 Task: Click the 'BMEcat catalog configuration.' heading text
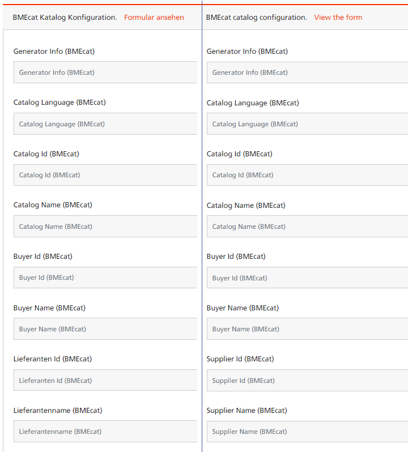256,18
